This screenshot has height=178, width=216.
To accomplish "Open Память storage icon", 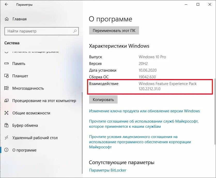I will [6, 63].
